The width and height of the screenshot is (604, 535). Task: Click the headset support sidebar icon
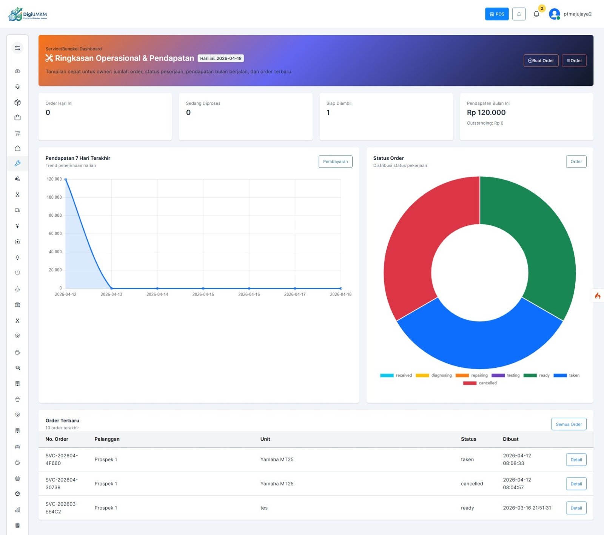17,87
